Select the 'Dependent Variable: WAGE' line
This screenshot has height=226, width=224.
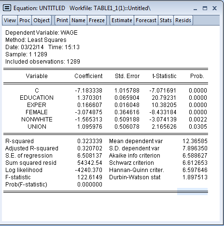click(42, 33)
